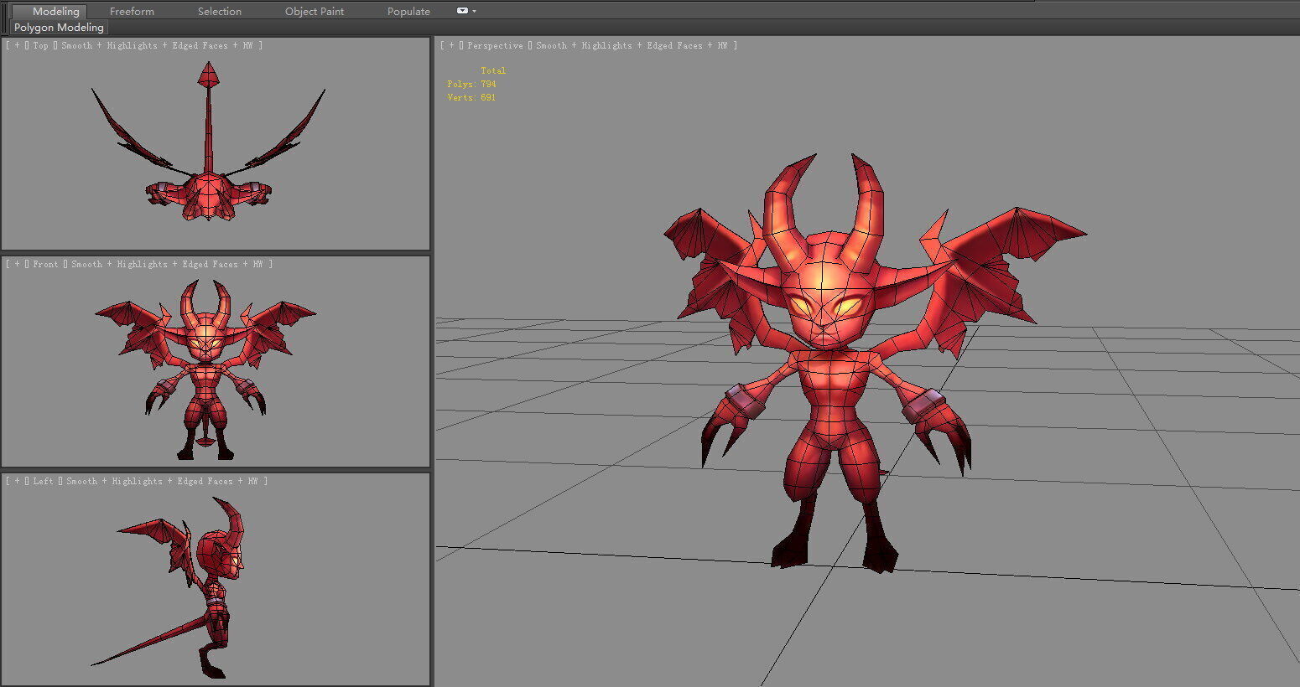Select the Selection ribbon tab
1300x687 pixels.
(220, 11)
